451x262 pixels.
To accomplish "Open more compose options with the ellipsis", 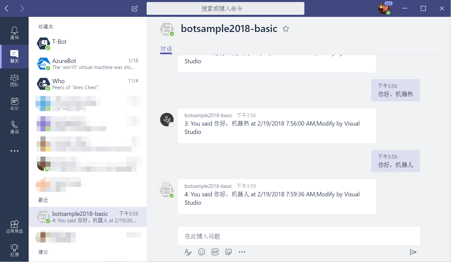I will click(242, 252).
